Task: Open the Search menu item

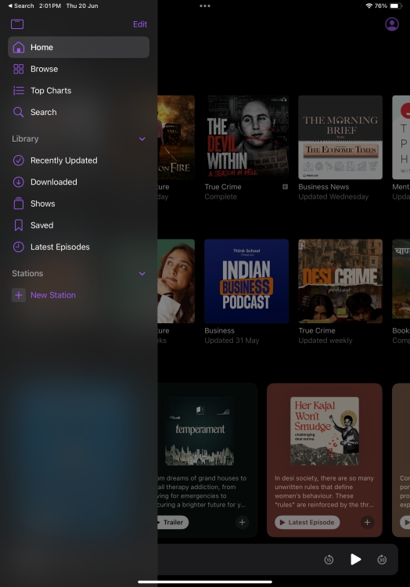Action: [x=78, y=112]
